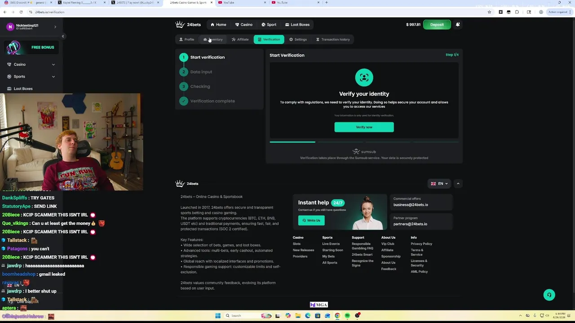Screen dimensions: 575x323
Task: Expand the Sports sidebar section
Action: coord(31,76)
